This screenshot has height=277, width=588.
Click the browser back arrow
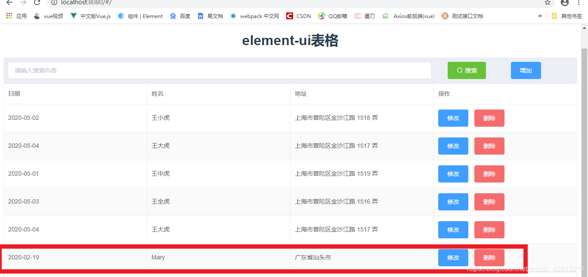tap(9, 3)
